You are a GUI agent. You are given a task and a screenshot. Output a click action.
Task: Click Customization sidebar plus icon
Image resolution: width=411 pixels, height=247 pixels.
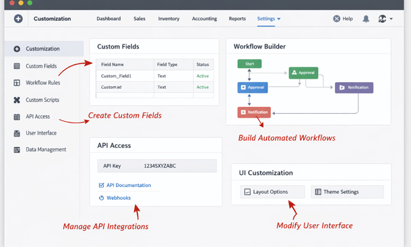(17, 48)
